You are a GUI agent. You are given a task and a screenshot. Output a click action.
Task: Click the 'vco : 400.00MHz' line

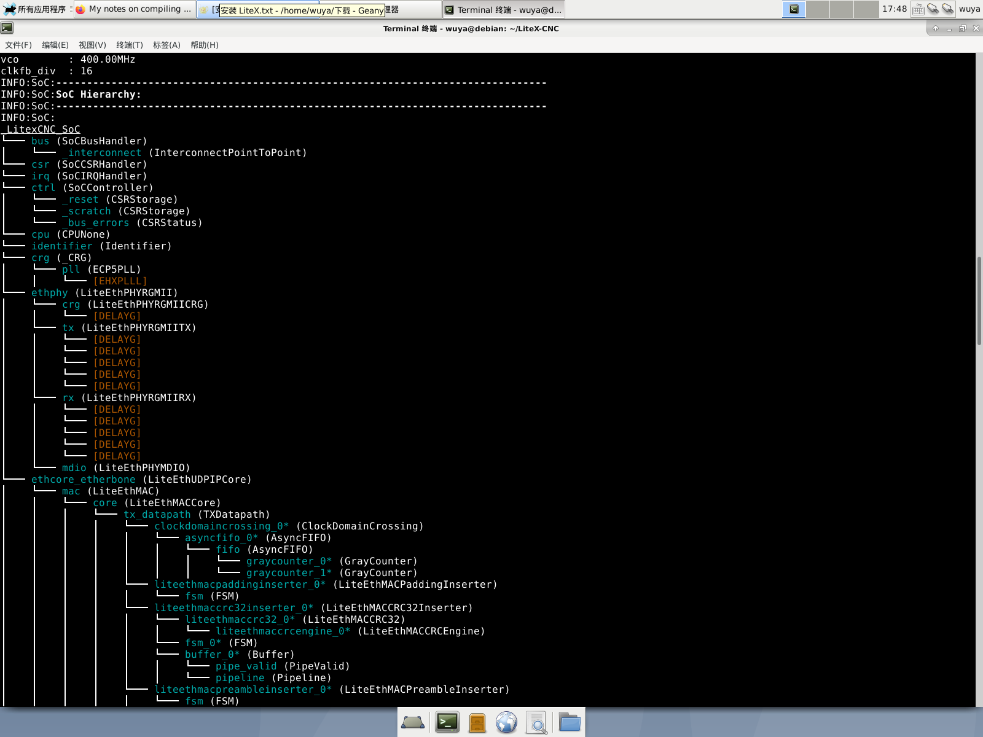click(68, 60)
